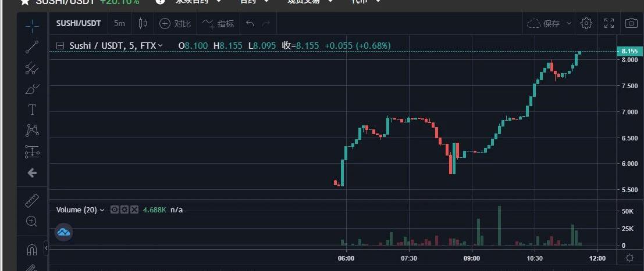
Task: Collapse the Sushi / USDT legend box
Action: 60,45
